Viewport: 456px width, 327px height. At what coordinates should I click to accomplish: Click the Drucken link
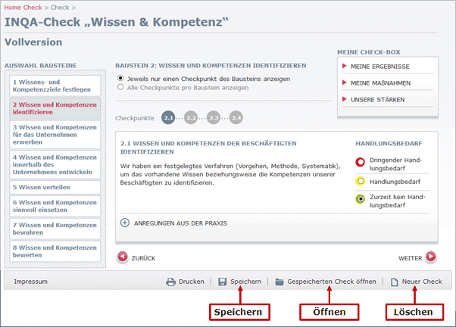192,282
